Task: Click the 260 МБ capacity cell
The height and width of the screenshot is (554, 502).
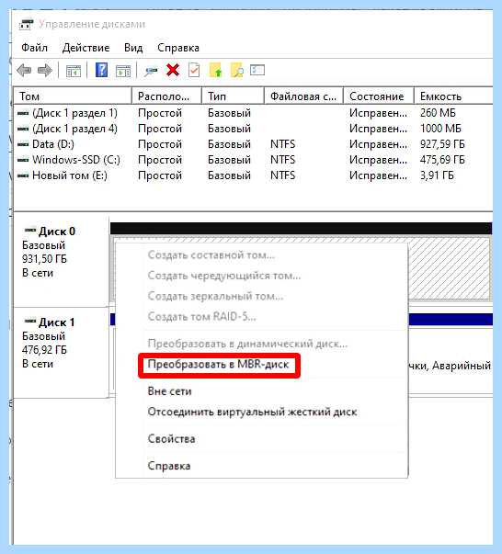Action: click(438, 113)
